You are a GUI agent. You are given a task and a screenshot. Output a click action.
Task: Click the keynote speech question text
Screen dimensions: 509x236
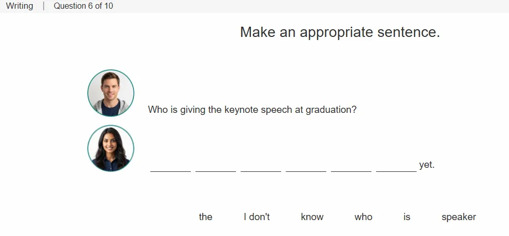pos(252,110)
